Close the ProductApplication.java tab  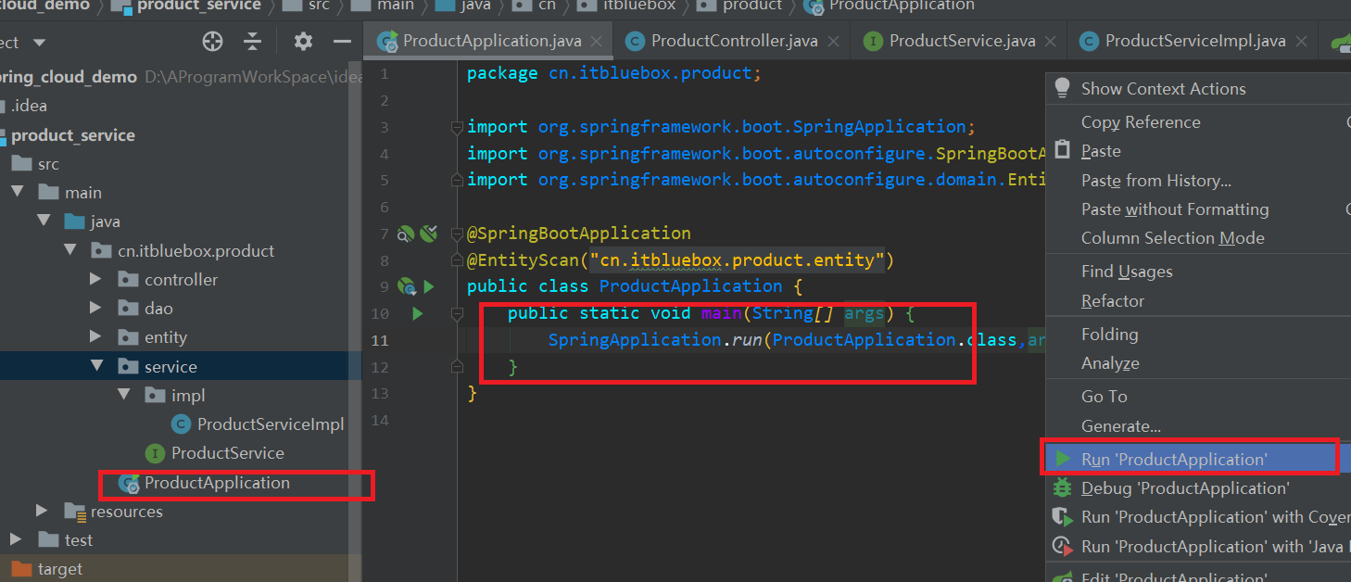tap(597, 42)
